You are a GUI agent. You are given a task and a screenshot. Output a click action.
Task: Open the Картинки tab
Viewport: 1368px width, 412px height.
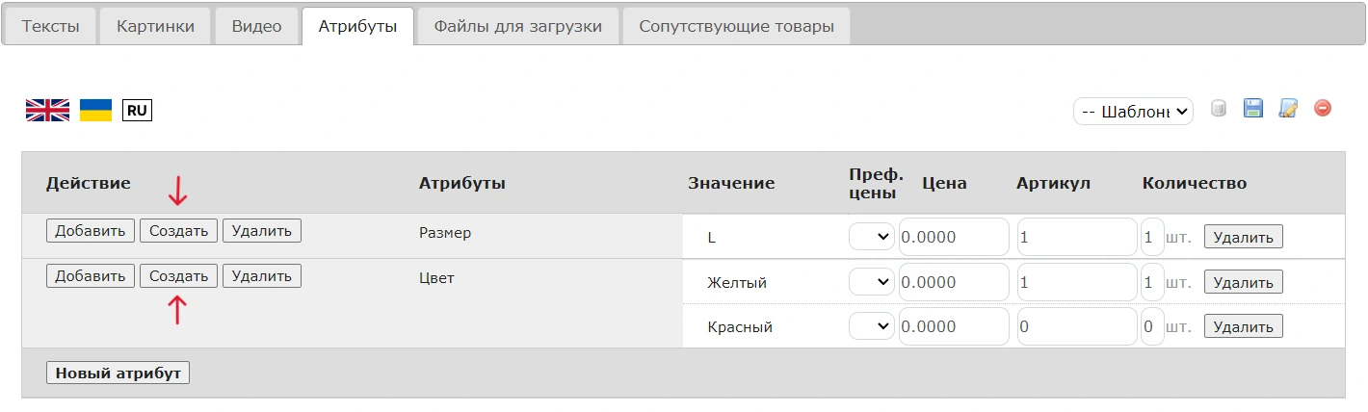pos(155,26)
